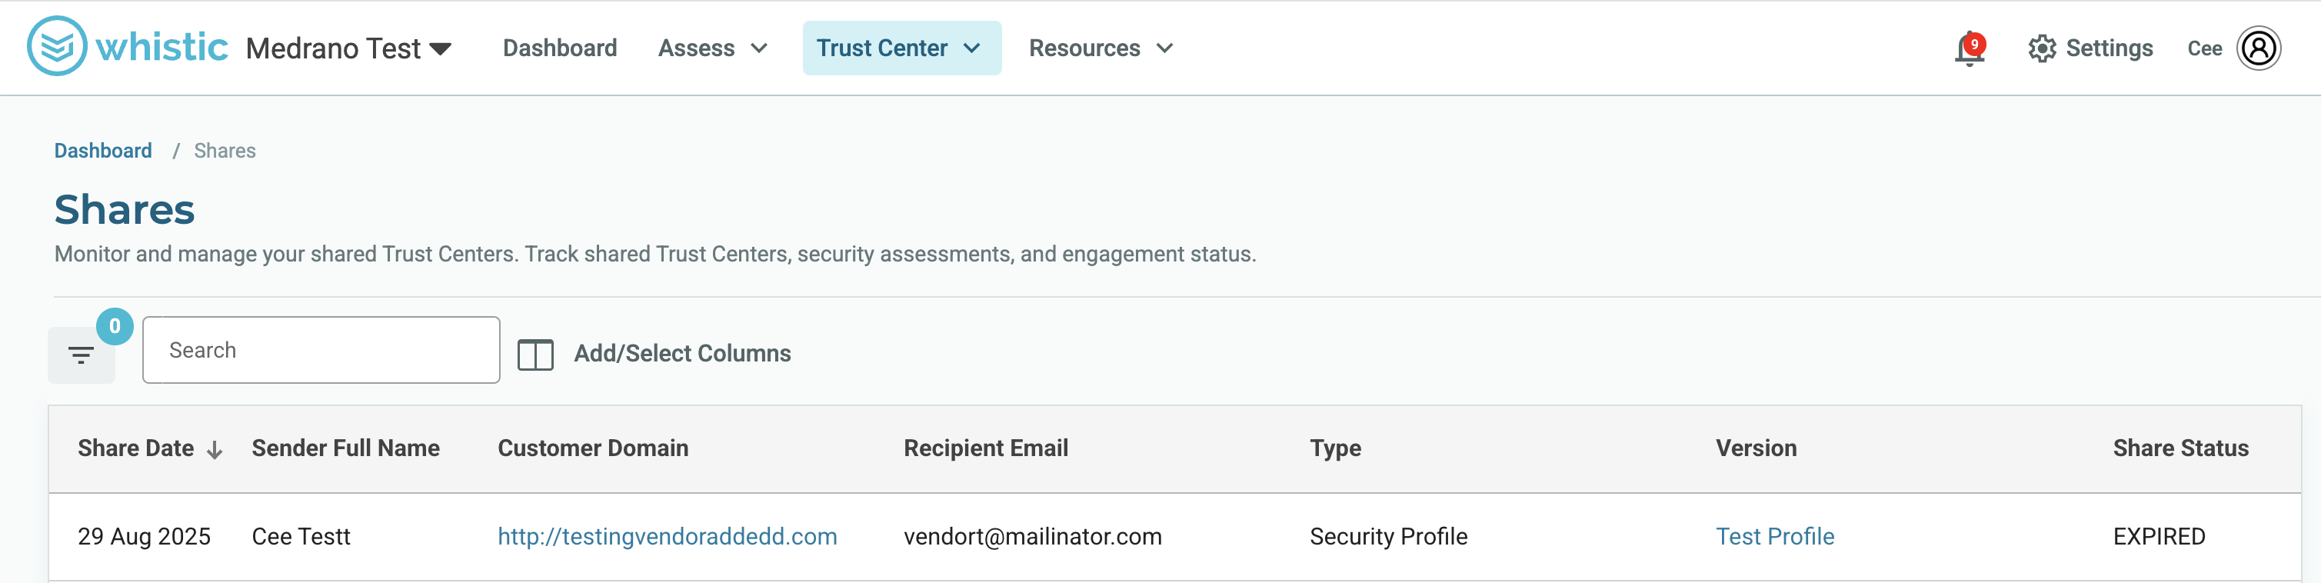The height and width of the screenshot is (583, 2321).
Task: Open the Test Profile version link
Action: 1774,536
